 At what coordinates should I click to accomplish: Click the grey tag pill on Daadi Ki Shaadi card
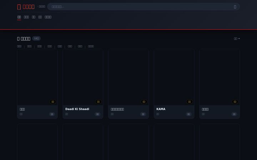[97, 114]
